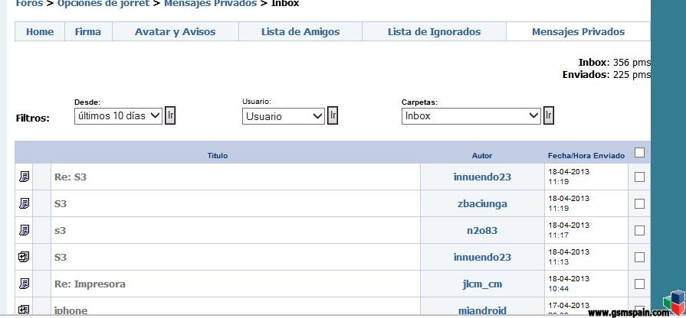Click the gsmspain cube logo
Screen dimensions: 686x318
(x=674, y=300)
